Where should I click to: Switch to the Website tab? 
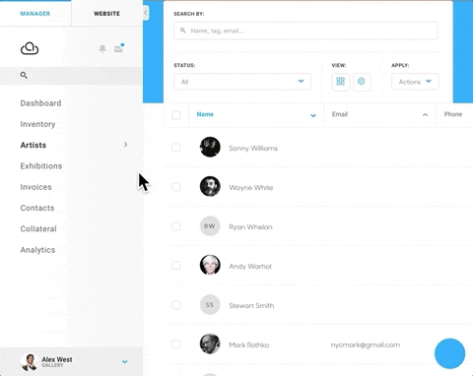tap(106, 14)
